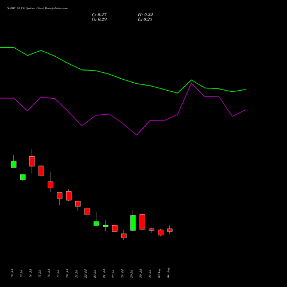The image size is (287, 287).
Task: Click the 24 Jul date label
Action: pyautogui.click(x=104, y=273)
